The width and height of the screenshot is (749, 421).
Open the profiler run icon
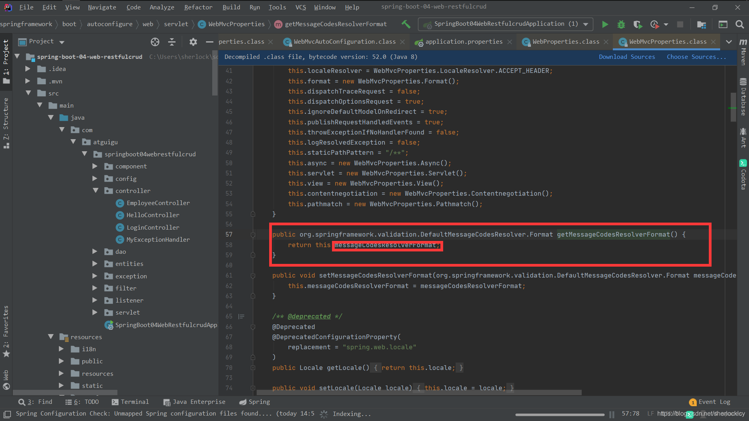[x=655, y=24]
